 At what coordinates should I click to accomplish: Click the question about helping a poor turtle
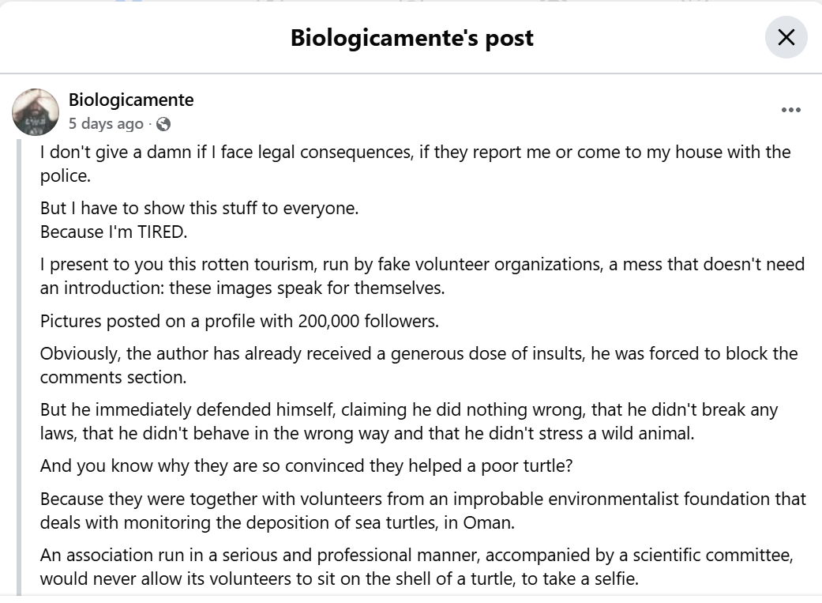tap(306, 466)
